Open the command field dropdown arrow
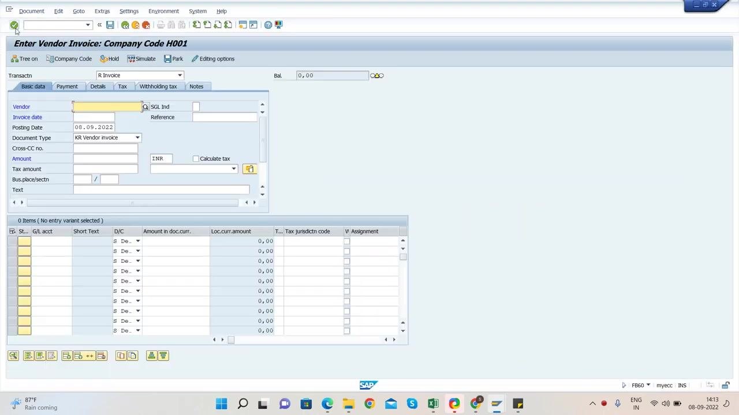This screenshot has width=739, height=415. pyautogui.click(x=88, y=25)
